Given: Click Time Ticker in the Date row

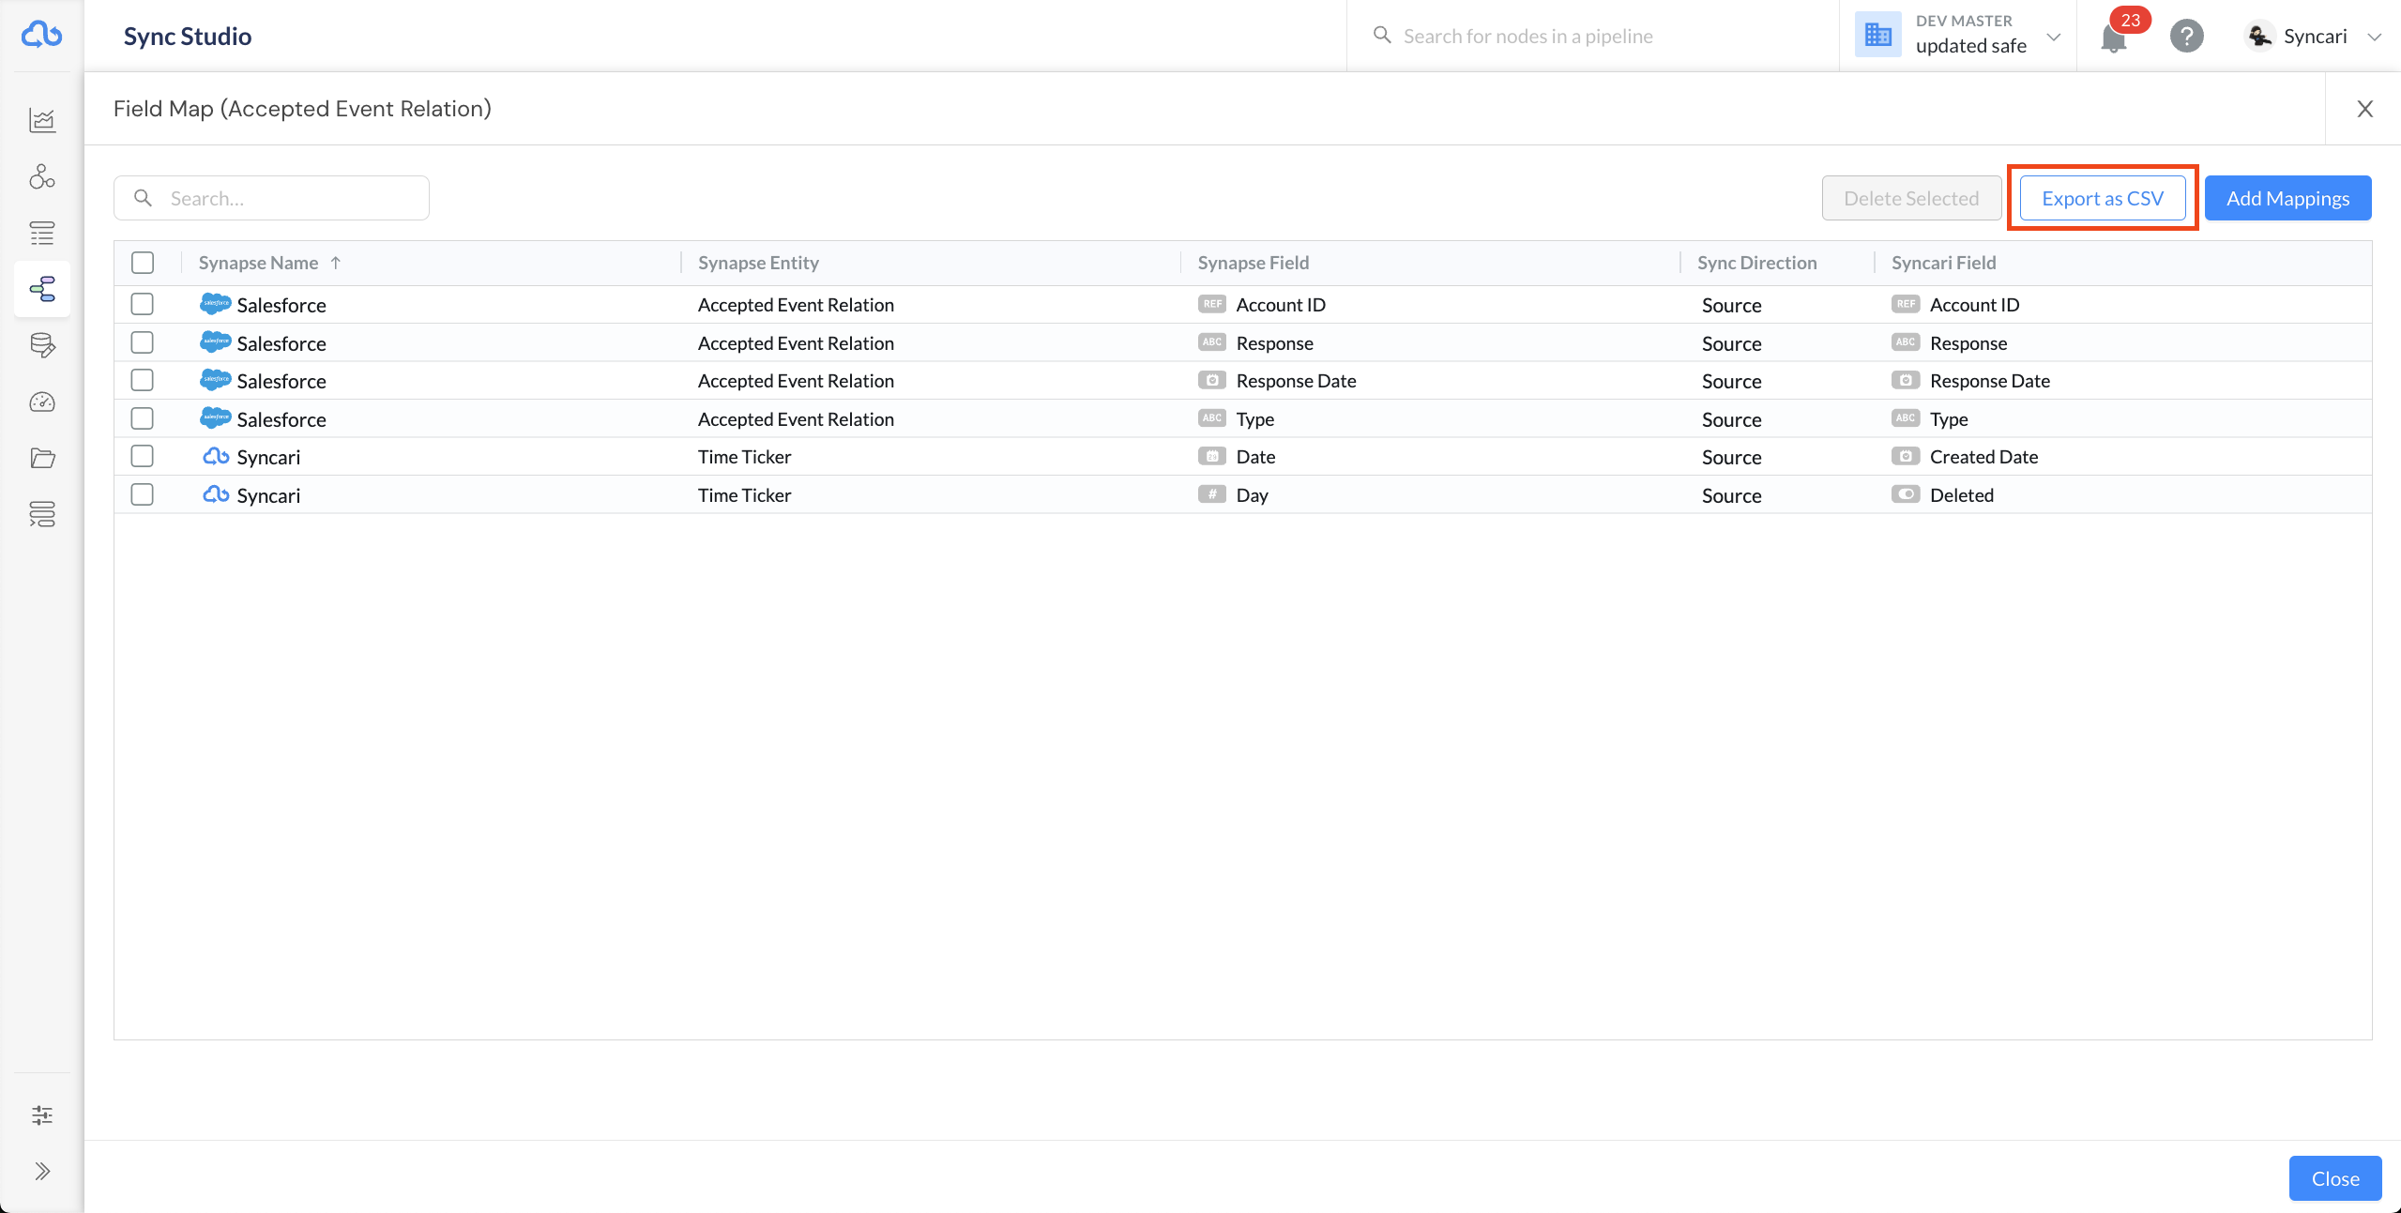Looking at the screenshot, I should 744,456.
